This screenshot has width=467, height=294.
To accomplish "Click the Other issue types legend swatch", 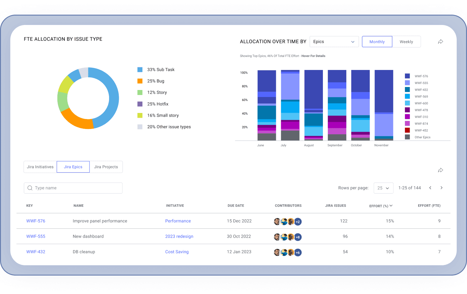I will (x=140, y=127).
